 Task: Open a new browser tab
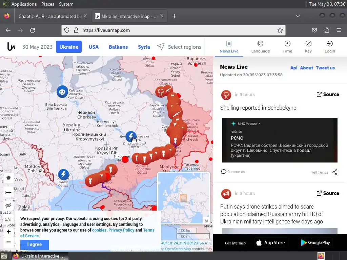pos(175,16)
